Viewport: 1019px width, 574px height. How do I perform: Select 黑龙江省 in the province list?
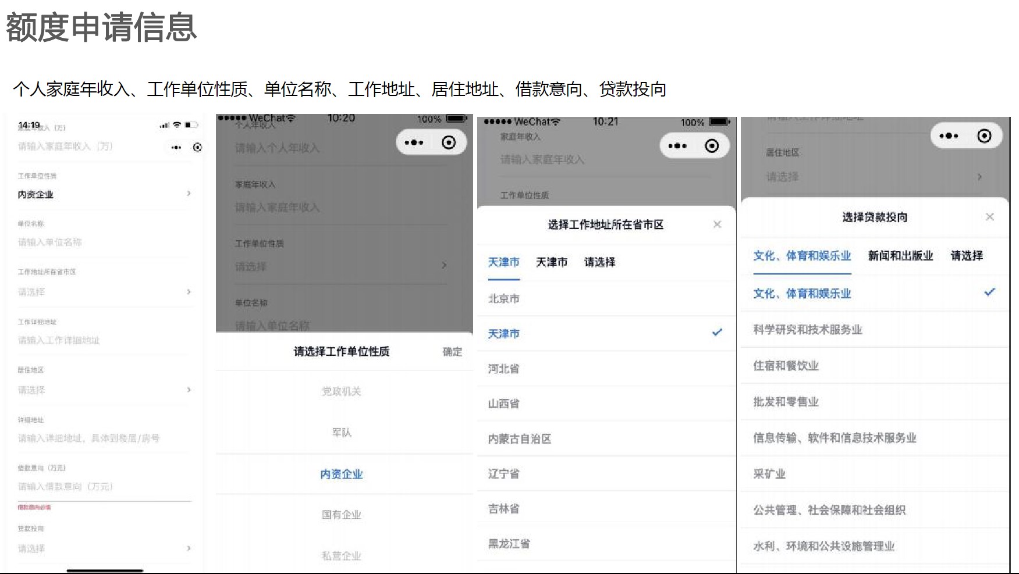606,544
